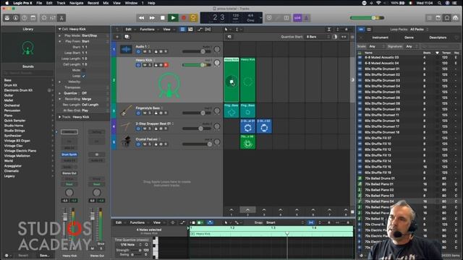463x260 pixels.
Task: Open the File menu
Action: (x=39, y=3)
